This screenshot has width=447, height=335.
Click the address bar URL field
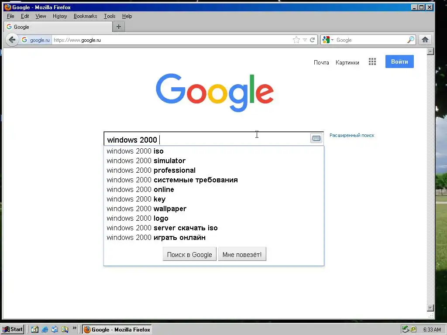[171, 40]
